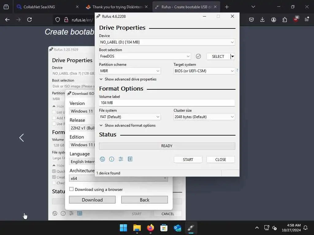Open the Boot selection FreeDOS dropdown
Viewport: 314px width, 235px height.
[x=145, y=56]
